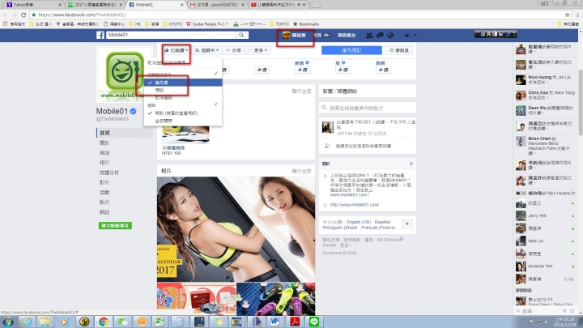Click the 發訊息 message button

coord(399,50)
